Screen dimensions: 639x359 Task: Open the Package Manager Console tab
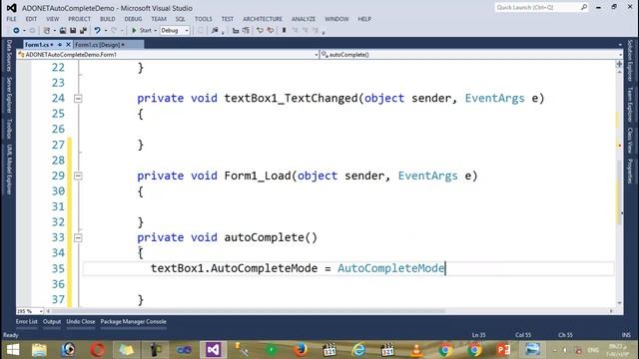coord(133,322)
